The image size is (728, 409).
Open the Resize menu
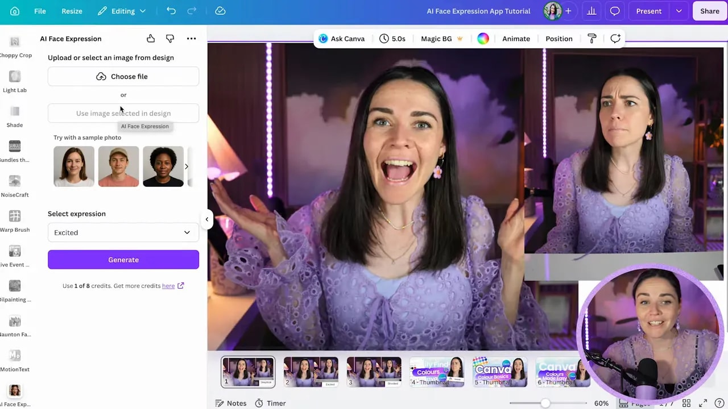coord(72,11)
